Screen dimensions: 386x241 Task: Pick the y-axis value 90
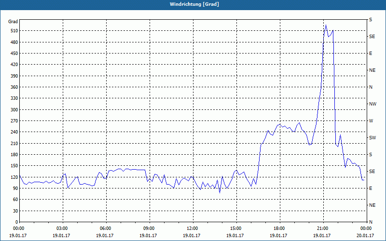point(15,188)
